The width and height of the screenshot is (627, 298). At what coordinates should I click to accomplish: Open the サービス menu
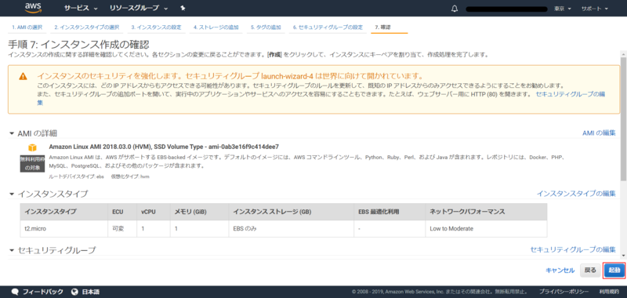pos(82,8)
